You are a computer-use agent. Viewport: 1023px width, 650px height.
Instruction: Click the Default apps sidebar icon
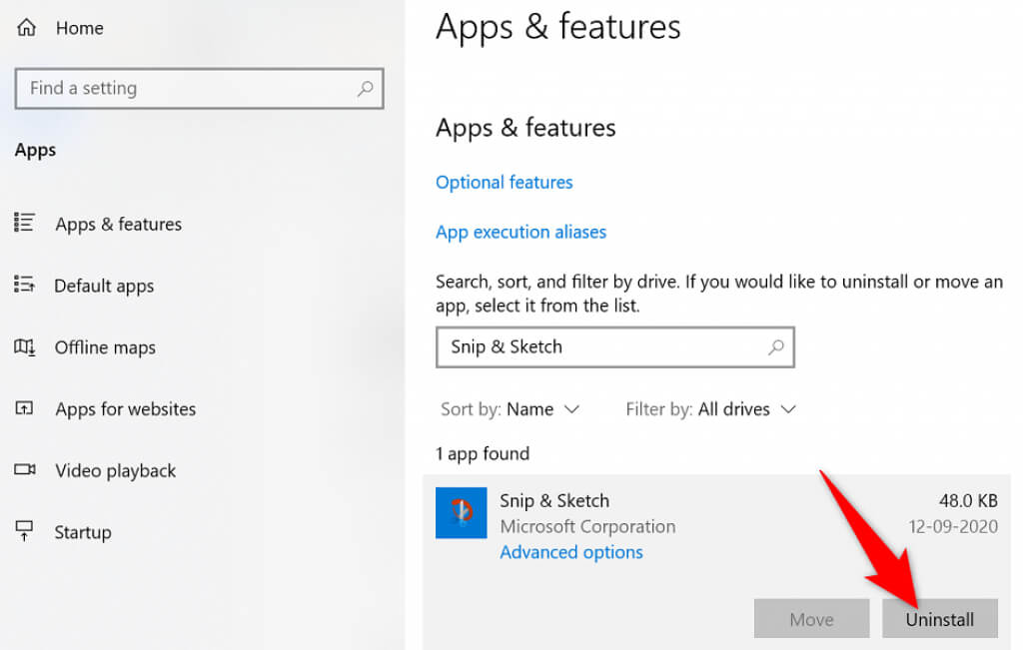(x=25, y=286)
